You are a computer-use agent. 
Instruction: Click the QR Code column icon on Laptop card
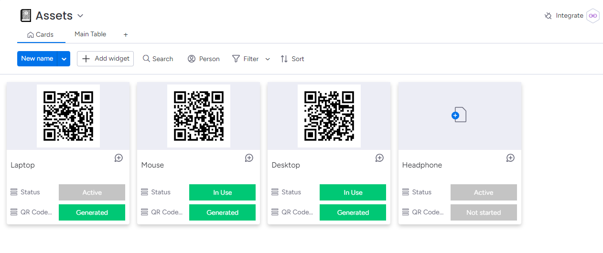point(14,212)
